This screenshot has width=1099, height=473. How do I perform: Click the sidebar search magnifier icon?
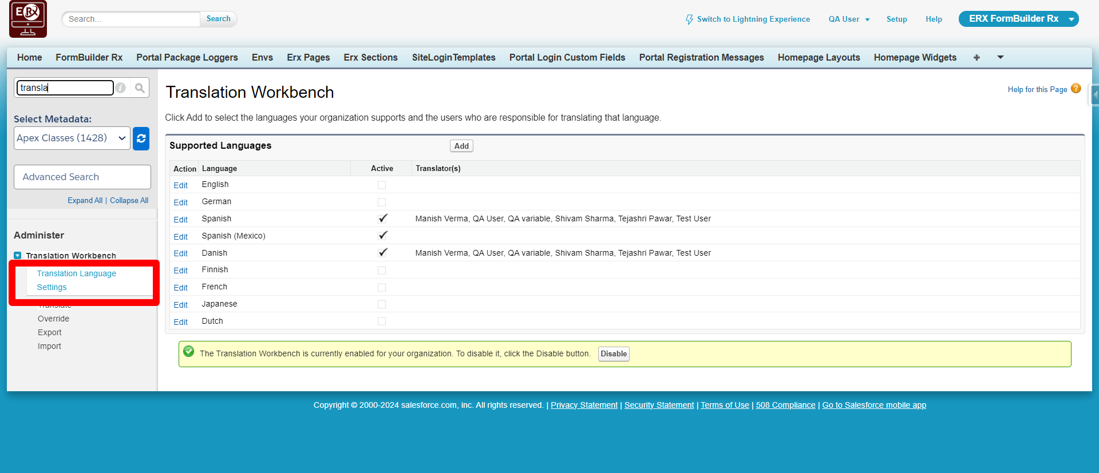click(x=140, y=88)
